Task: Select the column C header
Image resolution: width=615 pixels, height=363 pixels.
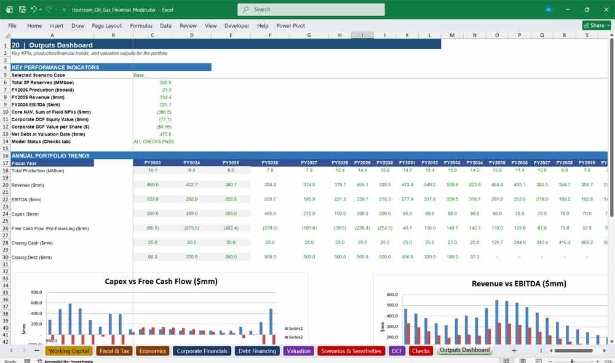Action: pos(153,35)
